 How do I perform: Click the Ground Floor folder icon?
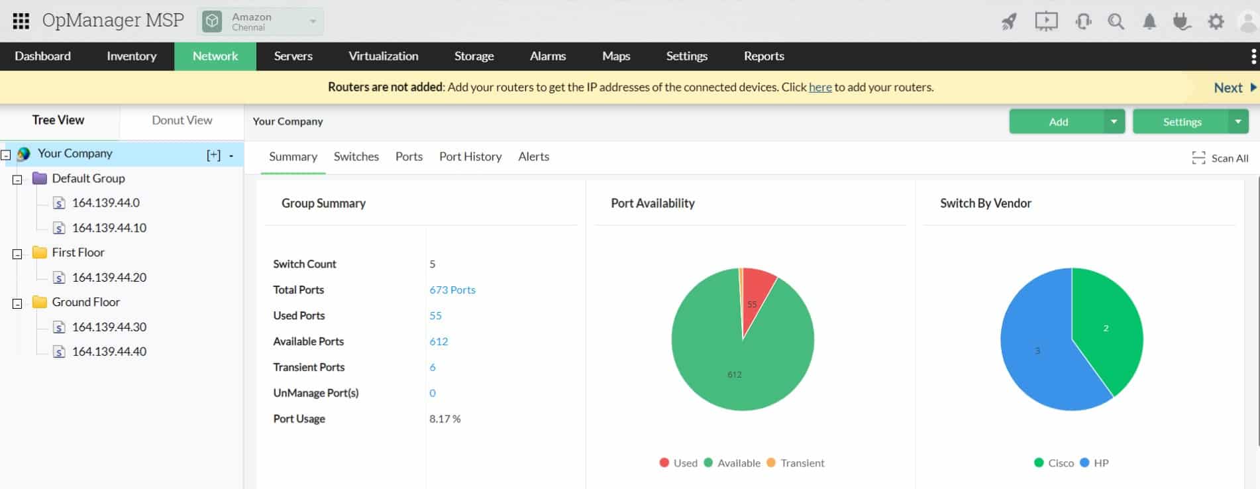tap(40, 302)
